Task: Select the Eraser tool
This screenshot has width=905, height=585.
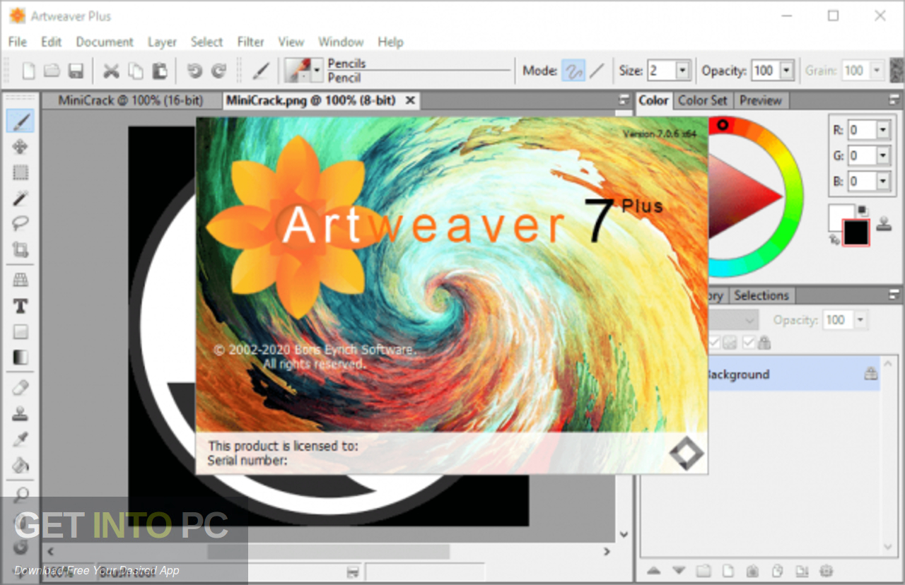Action: tap(21, 388)
